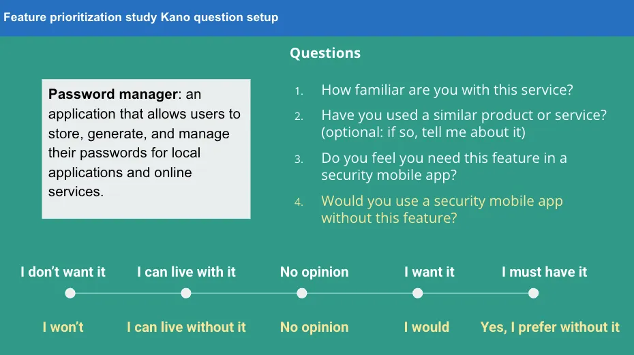The height and width of the screenshot is (355, 634).
Task: Select the last scale dot under "I must have it"
Action: click(x=533, y=294)
